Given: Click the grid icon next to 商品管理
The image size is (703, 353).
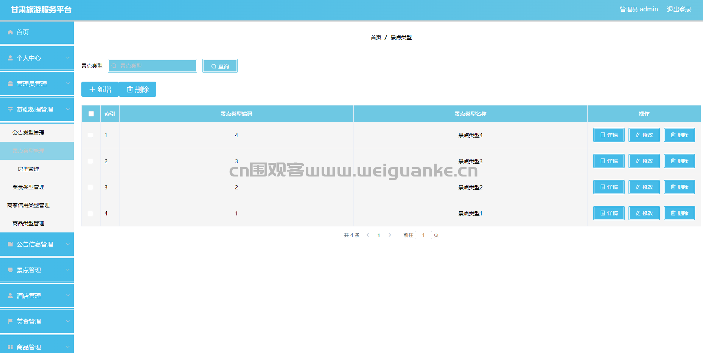Looking at the screenshot, I should 10,347.
